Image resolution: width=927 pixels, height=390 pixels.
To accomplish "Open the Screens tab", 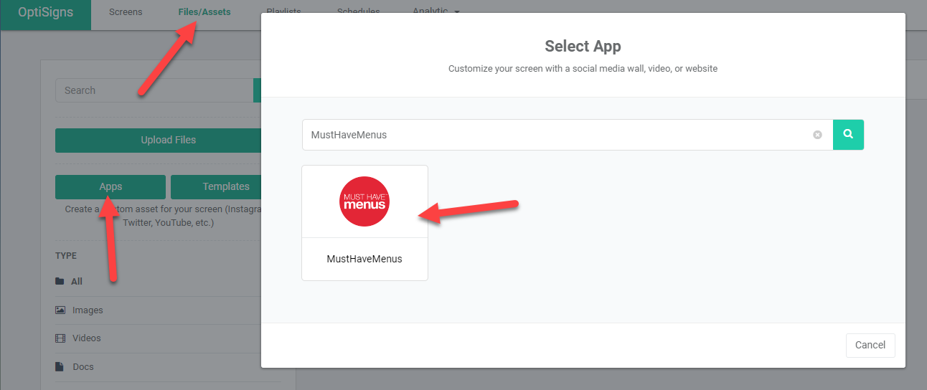I will pyautogui.click(x=126, y=12).
